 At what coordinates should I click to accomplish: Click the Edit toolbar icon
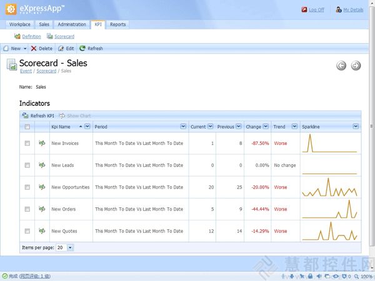[61, 48]
